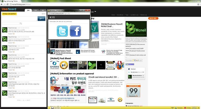The height and width of the screenshot is (109, 201).
Task: Select the first Userboard tab
Action: 28,10
